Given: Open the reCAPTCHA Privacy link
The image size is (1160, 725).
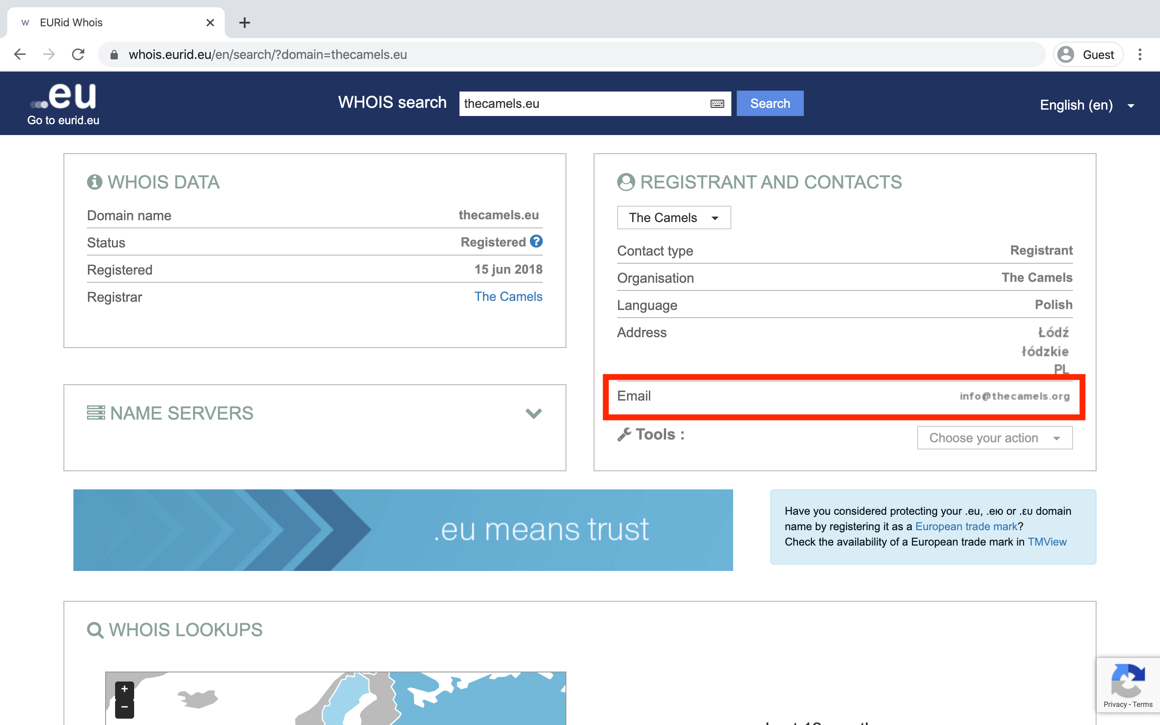Looking at the screenshot, I should [x=1115, y=704].
